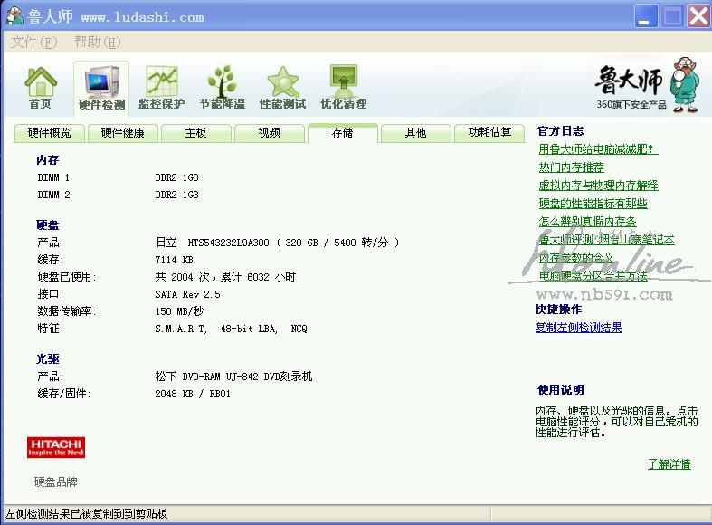Viewport: 712px width, 525px height.
Task: Open link 内存参数的含义
Action: pos(575,258)
